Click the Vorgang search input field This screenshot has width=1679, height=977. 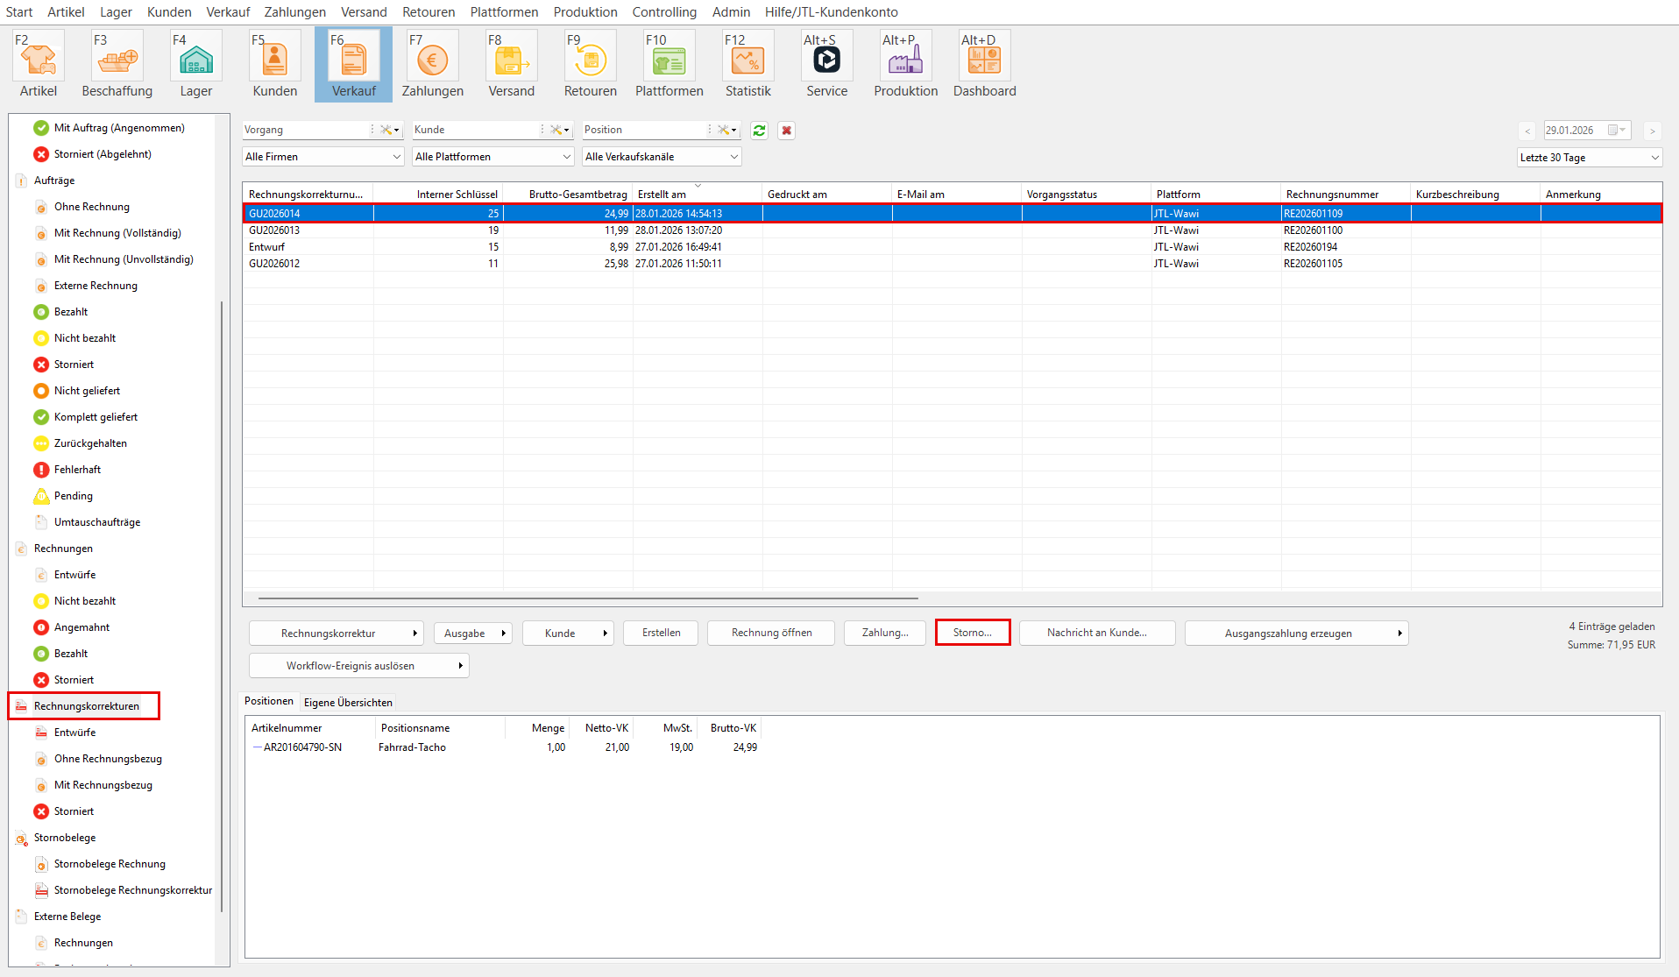click(x=307, y=130)
